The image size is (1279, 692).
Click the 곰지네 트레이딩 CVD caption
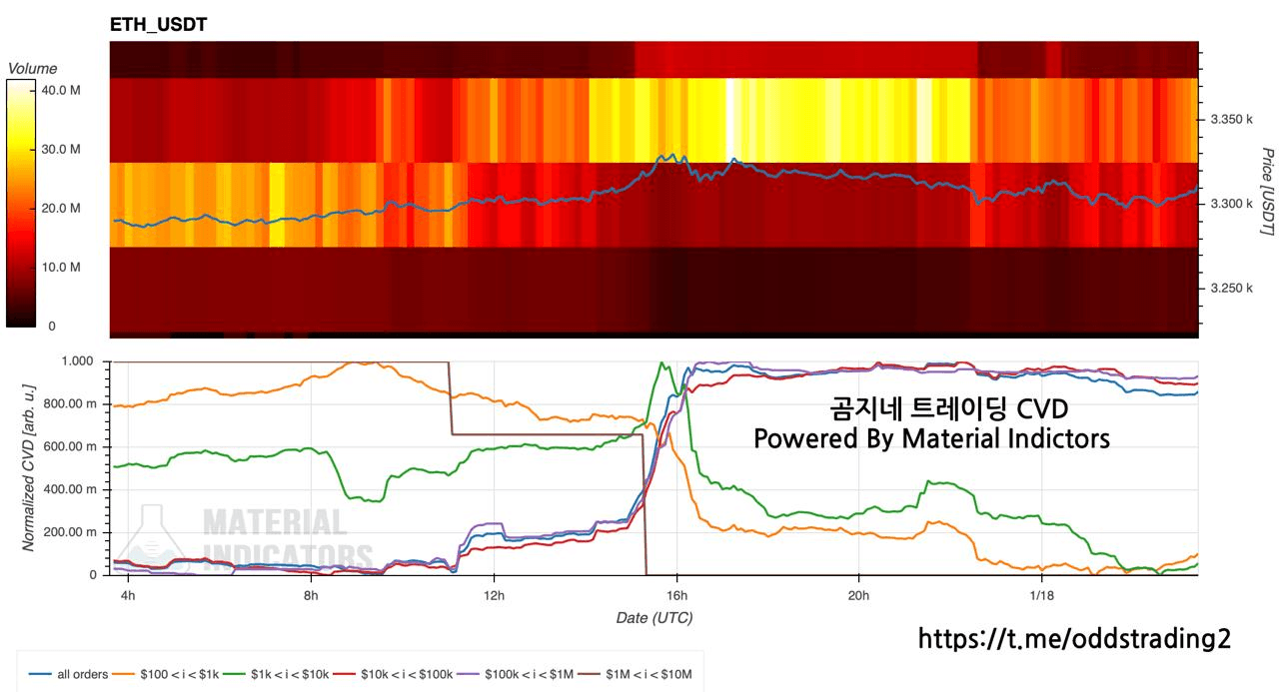[x=948, y=409]
